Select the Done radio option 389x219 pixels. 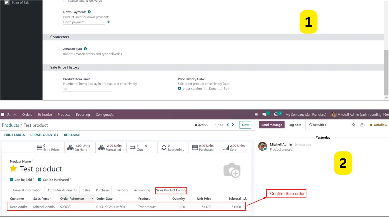[206, 88]
